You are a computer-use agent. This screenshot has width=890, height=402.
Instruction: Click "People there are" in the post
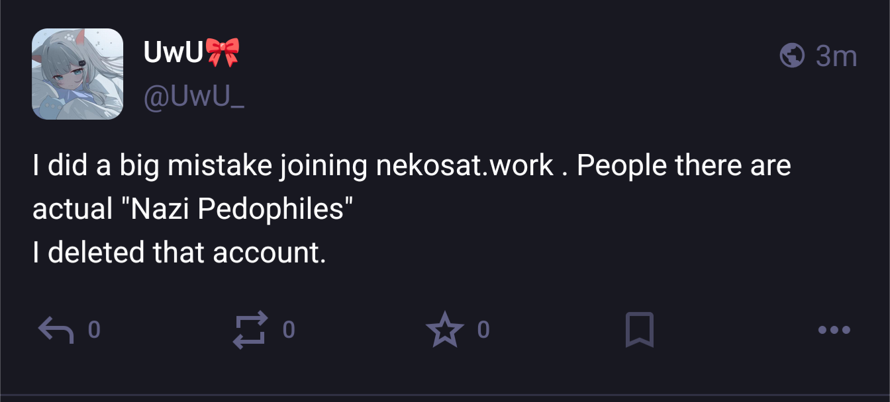[x=683, y=165]
